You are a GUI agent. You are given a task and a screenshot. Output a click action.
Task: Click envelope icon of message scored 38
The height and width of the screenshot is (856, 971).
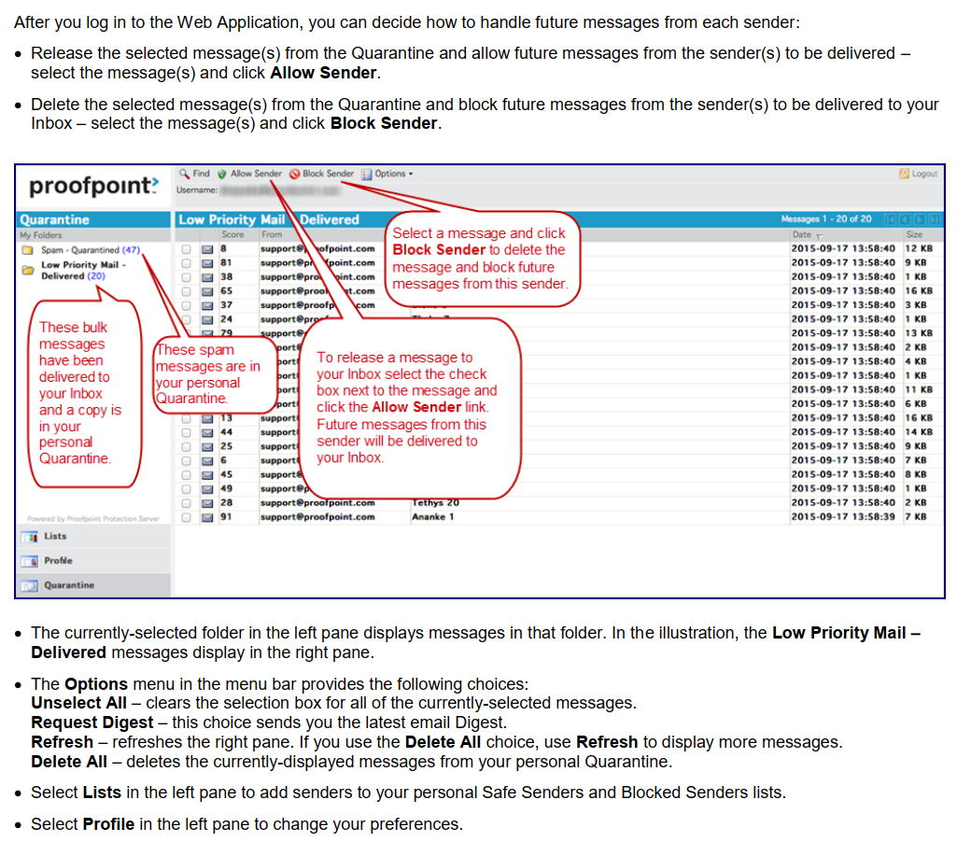pos(207,278)
